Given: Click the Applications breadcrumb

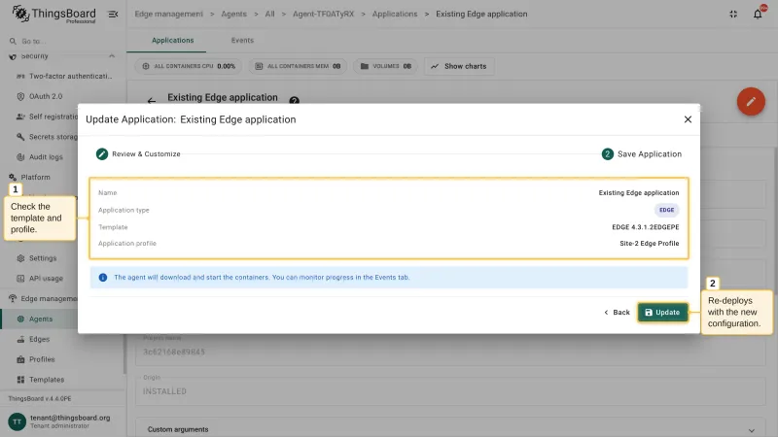Looking at the screenshot, I should coord(395,14).
